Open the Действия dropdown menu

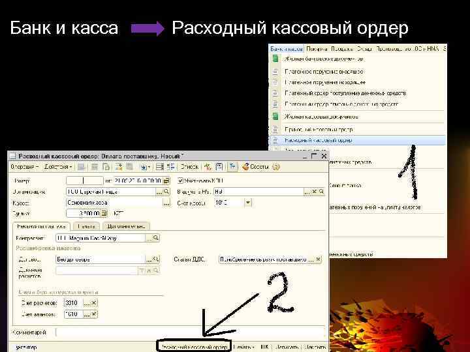coord(58,167)
